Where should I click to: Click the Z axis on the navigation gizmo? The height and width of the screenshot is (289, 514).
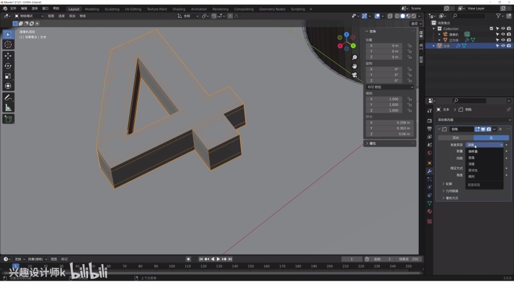click(x=346, y=34)
